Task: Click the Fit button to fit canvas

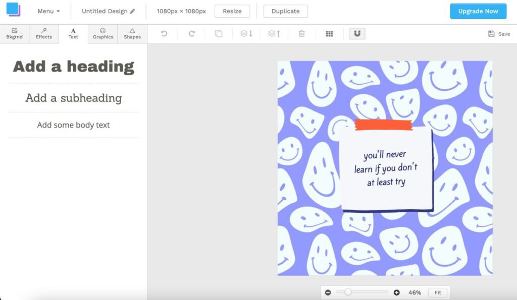Action: tap(437, 292)
